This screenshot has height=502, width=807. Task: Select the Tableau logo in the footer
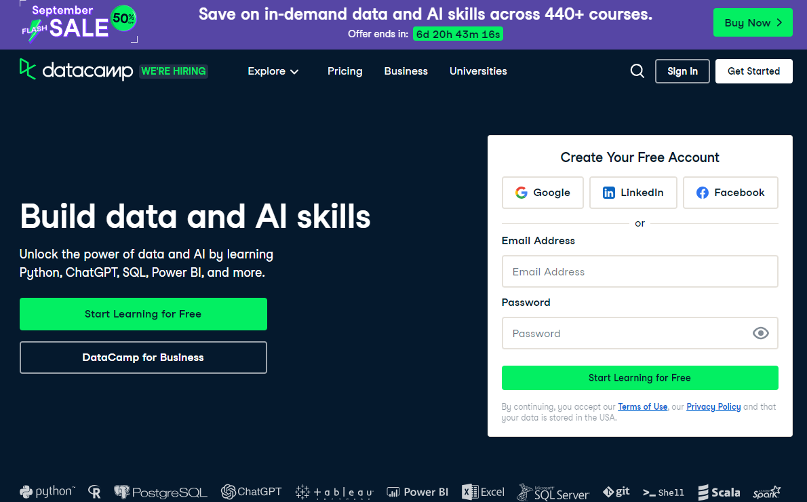(334, 491)
